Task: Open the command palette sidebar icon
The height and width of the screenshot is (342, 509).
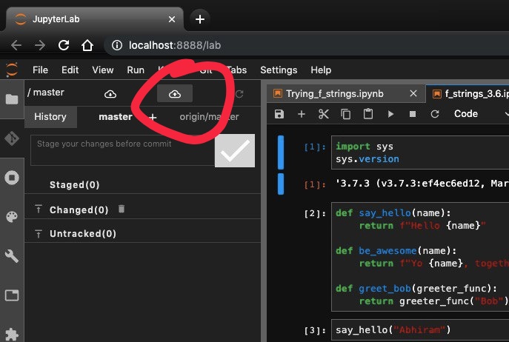Action: coord(12,217)
